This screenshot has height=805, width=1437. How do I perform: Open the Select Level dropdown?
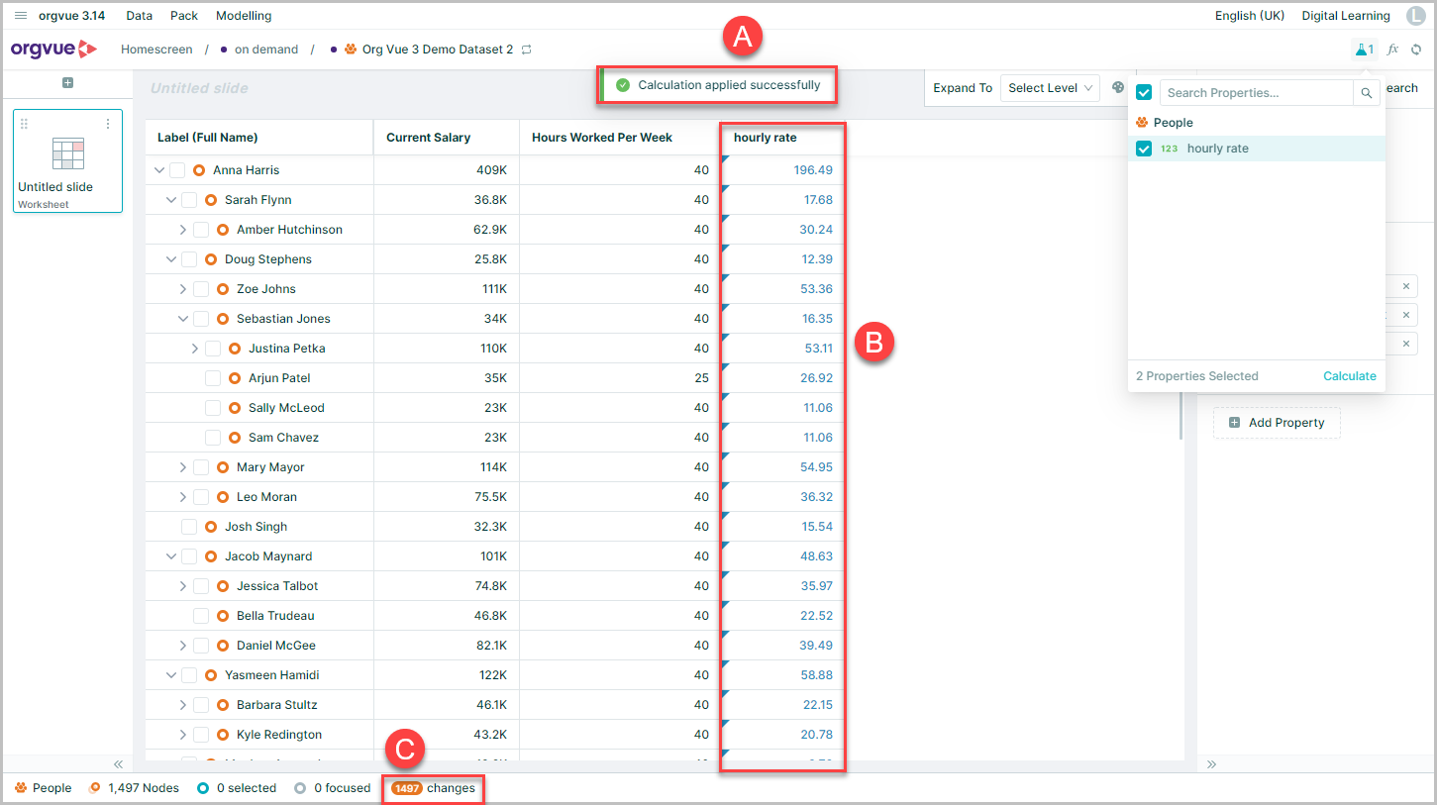click(1050, 88)
